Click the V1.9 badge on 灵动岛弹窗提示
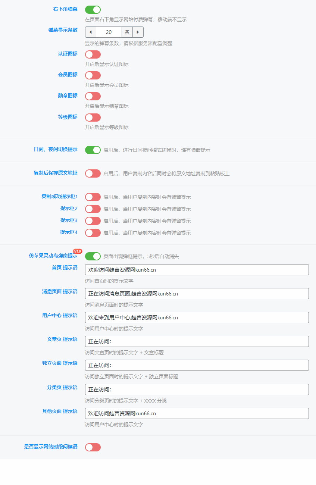 [x=78, y=251]
